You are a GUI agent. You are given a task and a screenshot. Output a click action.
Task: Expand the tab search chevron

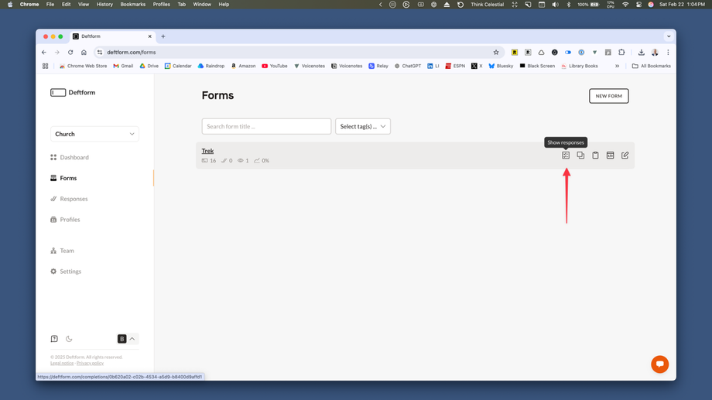pos(669,36)
